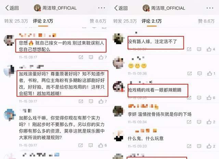Select right 评论 2.1万 tab

[x=152, y=21]
